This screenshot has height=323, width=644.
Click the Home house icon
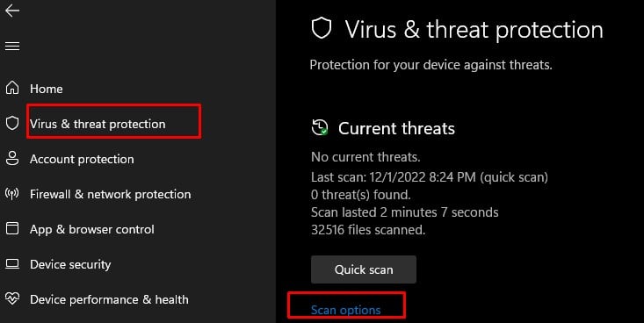(12, 88)
